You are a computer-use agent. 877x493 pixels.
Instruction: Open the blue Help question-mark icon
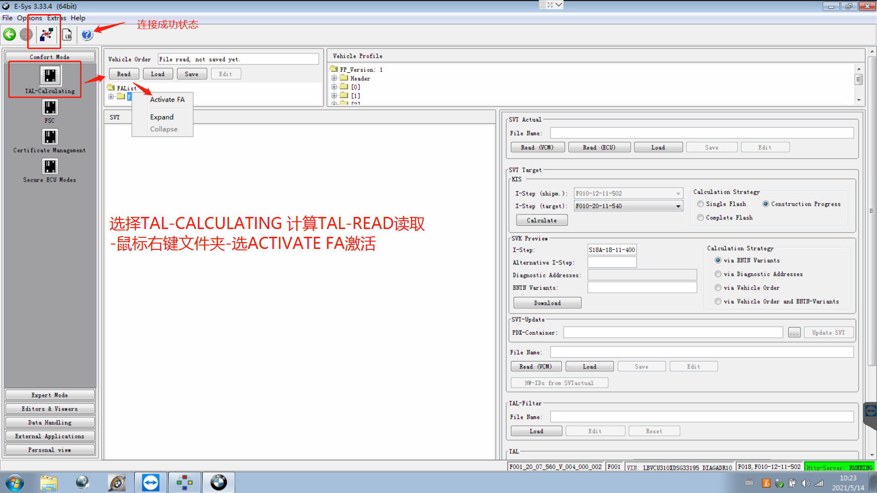pos(87,34)
